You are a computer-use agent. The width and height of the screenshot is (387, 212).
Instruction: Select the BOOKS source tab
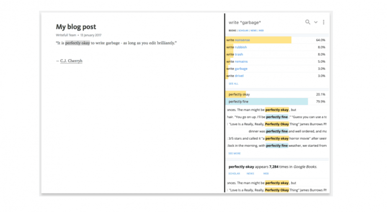tap(232, 31)
